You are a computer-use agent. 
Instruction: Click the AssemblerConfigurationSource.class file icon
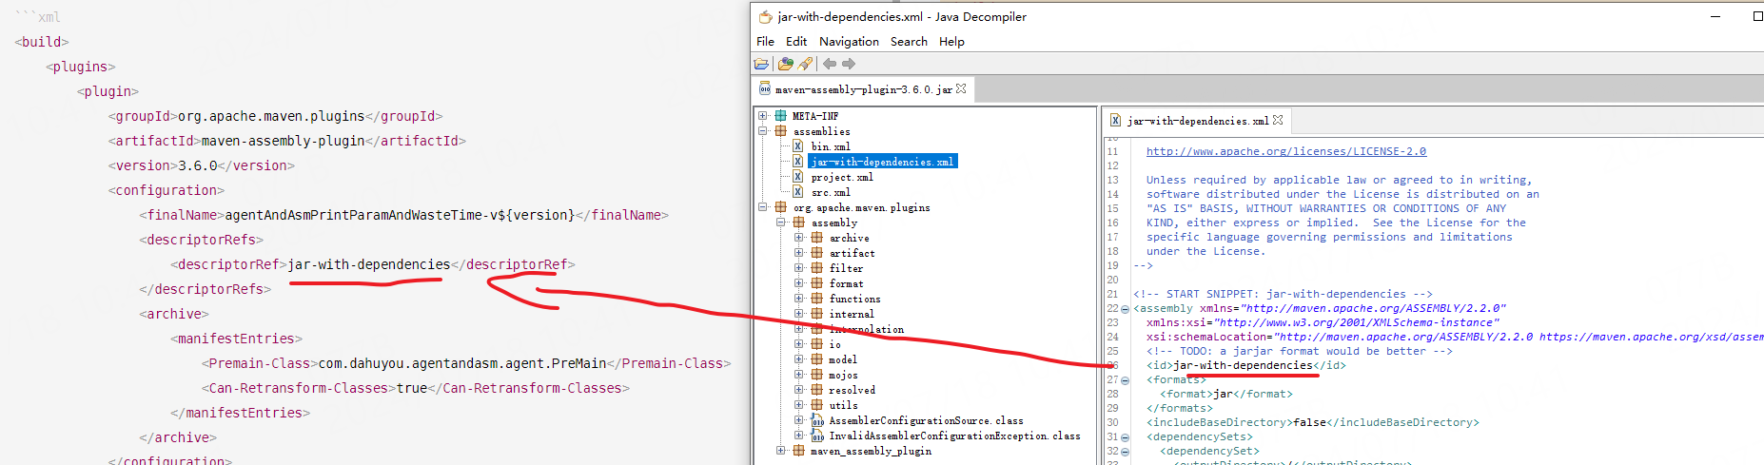816,420
